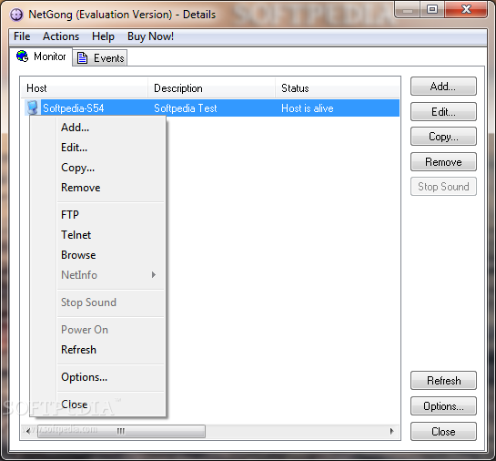Switch to the Events tab
Image resolution: width=496 pixels, height=461 pixels.
[x=100, y=58]
